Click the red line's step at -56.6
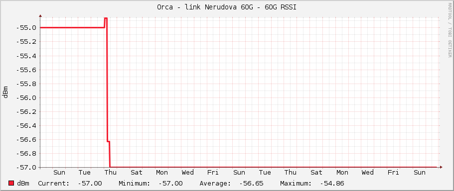 pyautogui.click(x=108, y=141)
